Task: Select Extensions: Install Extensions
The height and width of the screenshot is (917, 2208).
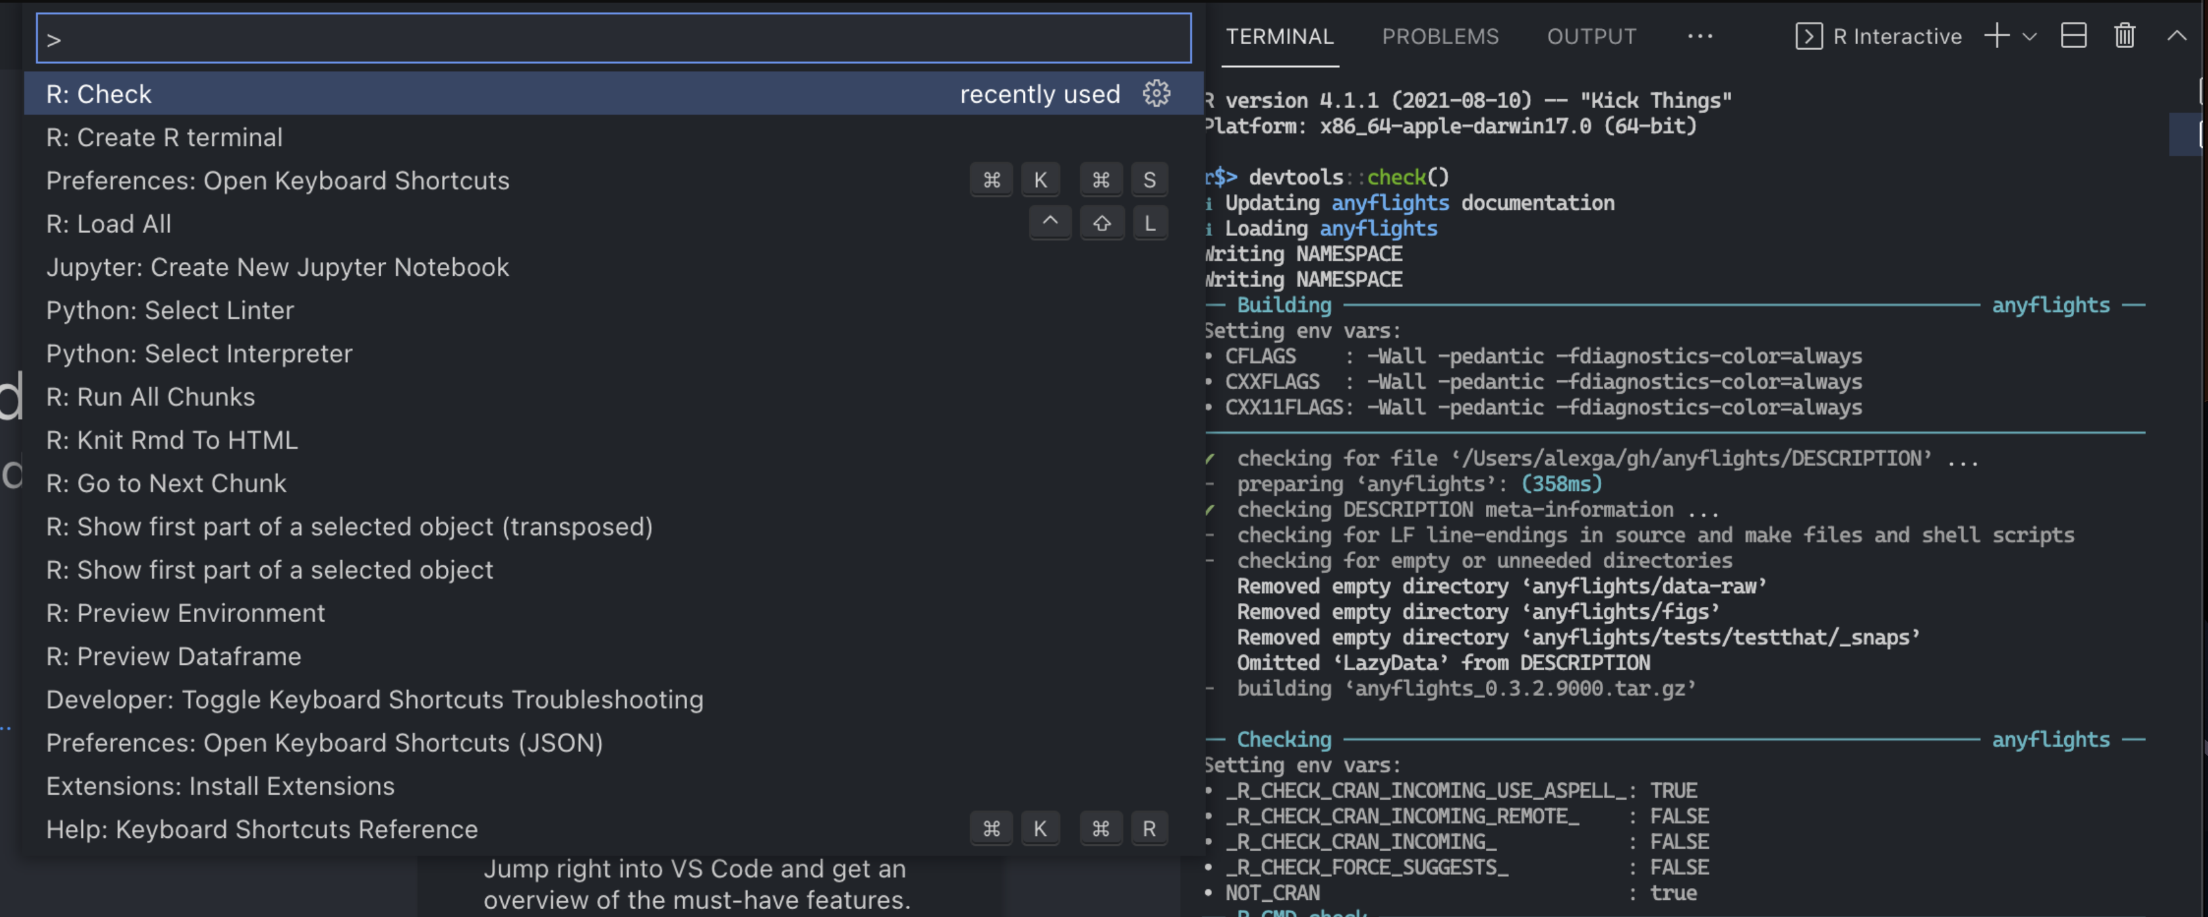Action: pyautogui.click(x=220, y=786)
